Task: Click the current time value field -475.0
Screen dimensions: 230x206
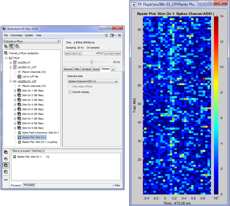Action: click(93, 53)
